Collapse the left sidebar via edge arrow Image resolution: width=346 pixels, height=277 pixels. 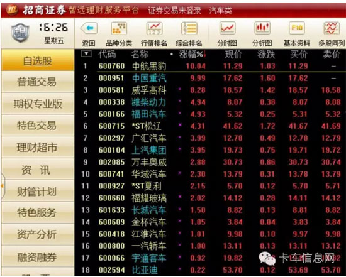click(x=3, y=186)
